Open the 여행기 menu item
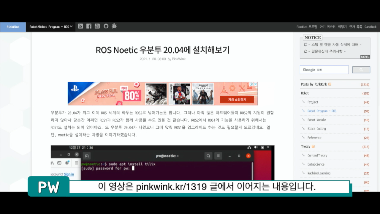The width and height of the screenshot is (380, 214). (342, 27)
